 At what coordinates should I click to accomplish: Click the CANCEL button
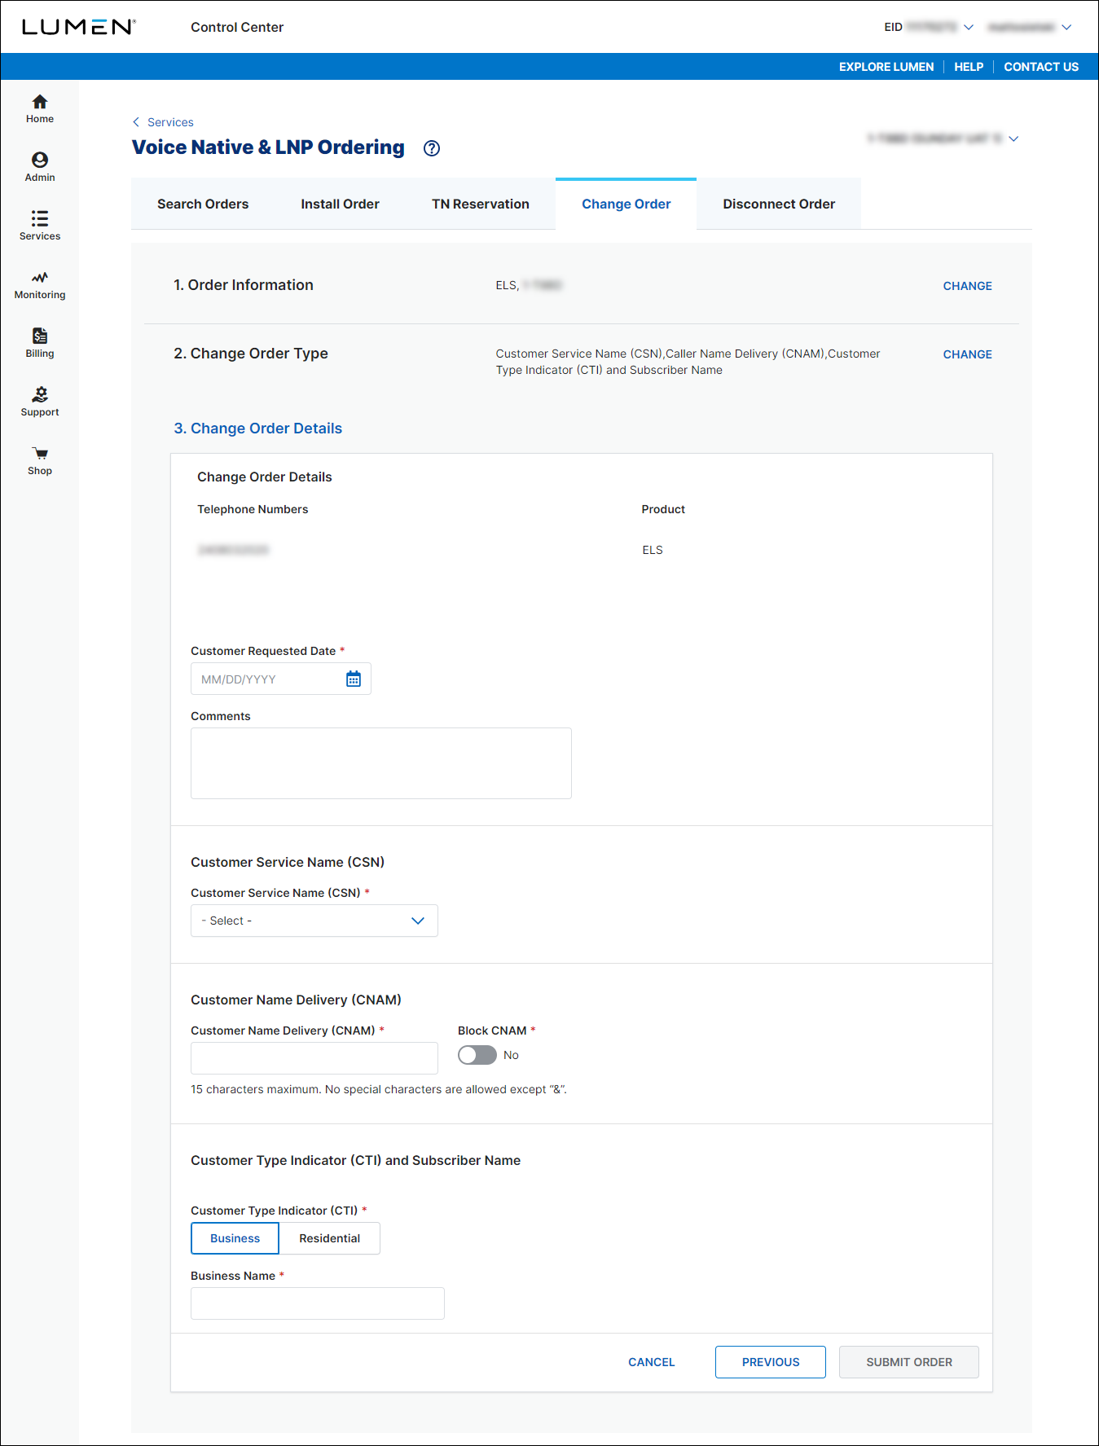tap(651, 1362)
